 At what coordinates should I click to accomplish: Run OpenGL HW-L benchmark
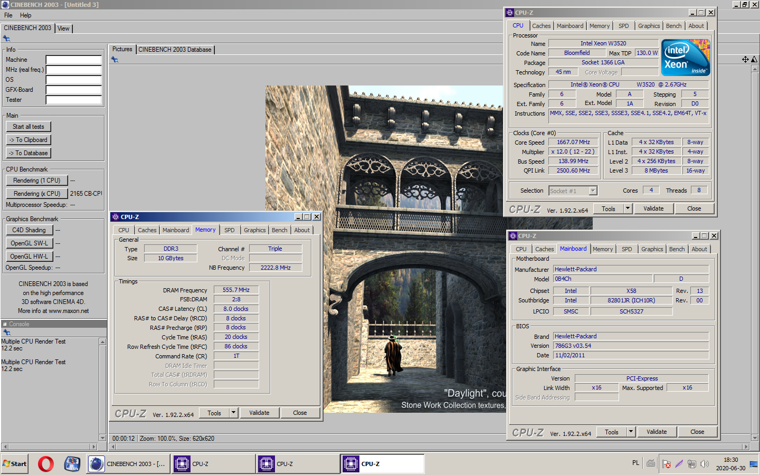(x=29, y=256)
